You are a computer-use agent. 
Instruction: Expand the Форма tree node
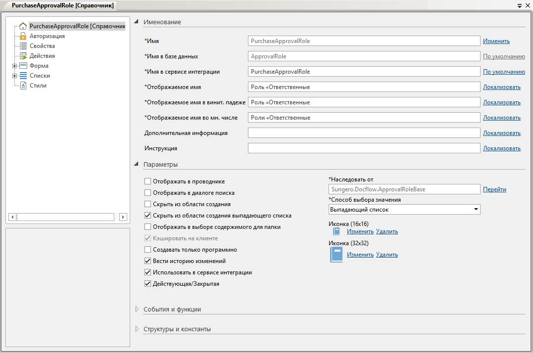tap(15, 66)
